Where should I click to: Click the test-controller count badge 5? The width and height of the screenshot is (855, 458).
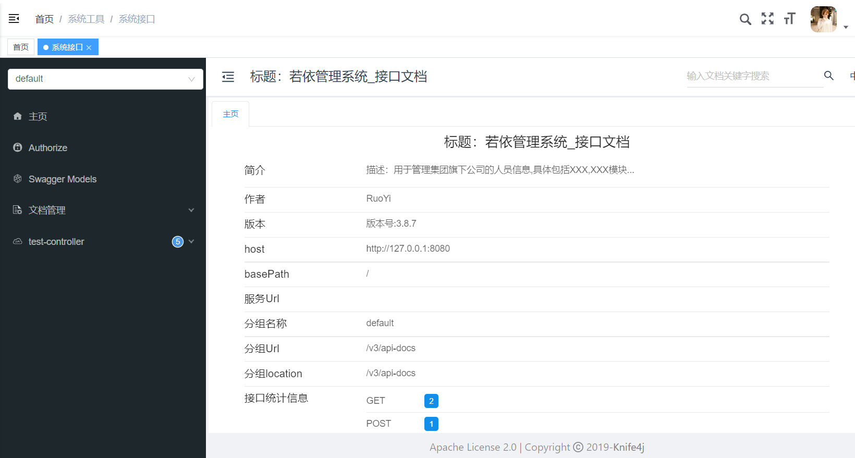[x=178, y=242]
